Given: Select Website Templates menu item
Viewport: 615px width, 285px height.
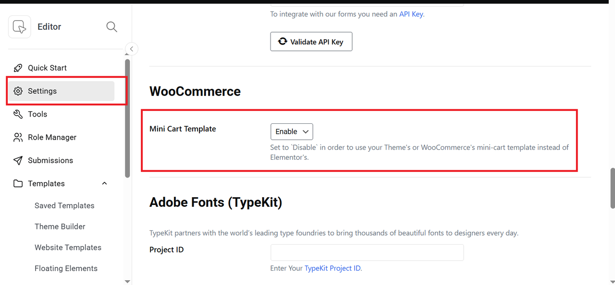Looking at the screenshot, I should (x=68, y=248).
